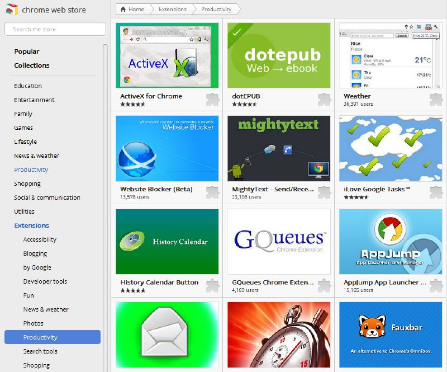The width and height of the screenshot is (447, 372).
Task: Click the Search the store field
Action: pos(55,29)
